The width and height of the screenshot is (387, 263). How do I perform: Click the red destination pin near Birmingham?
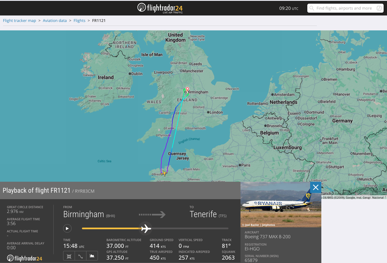[x=187, y=89]
